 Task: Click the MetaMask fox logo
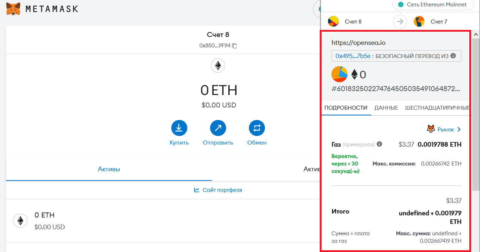(x=14, y=9)
